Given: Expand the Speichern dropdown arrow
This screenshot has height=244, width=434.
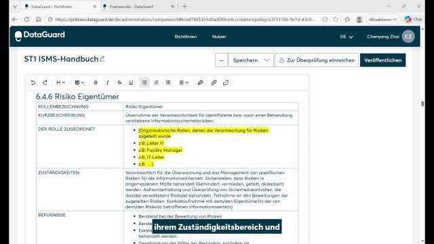Looking at the screenshot, I should point(267,60).
